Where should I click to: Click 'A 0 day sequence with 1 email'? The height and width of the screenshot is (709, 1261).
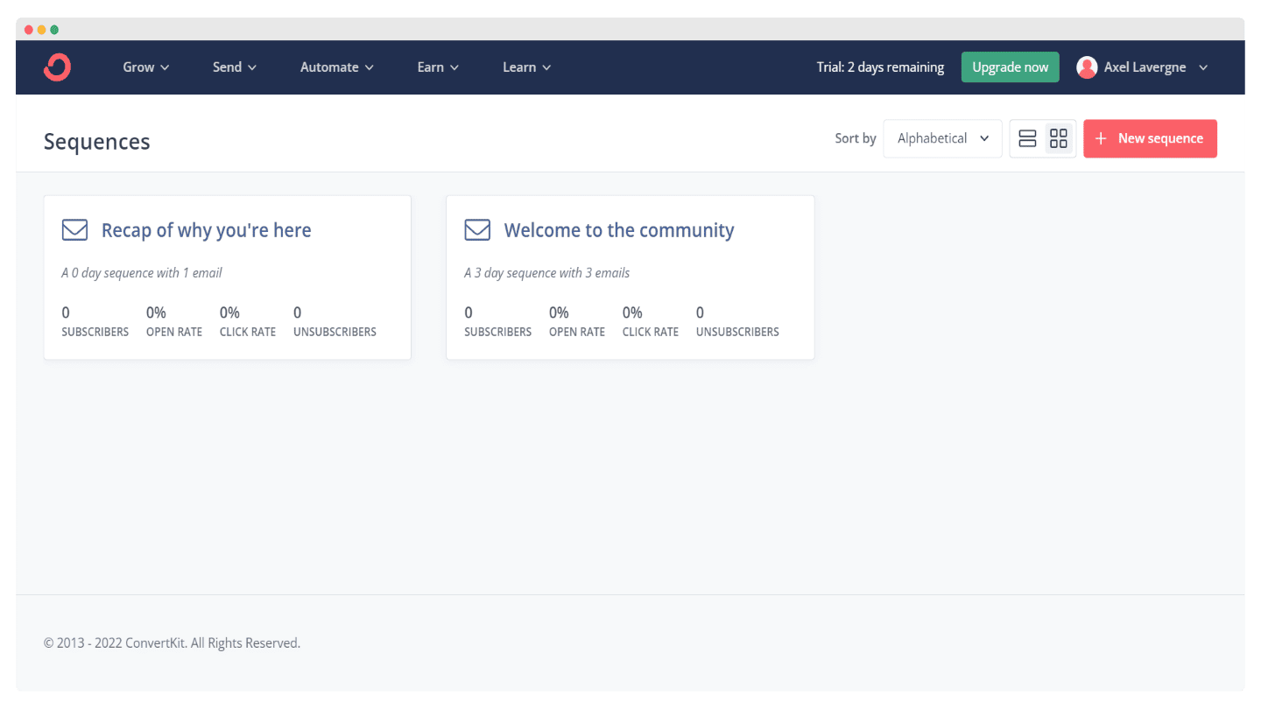coord(142,273)
